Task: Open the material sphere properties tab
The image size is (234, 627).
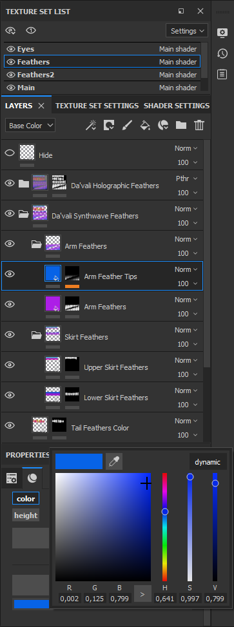Action: [32, 478]
